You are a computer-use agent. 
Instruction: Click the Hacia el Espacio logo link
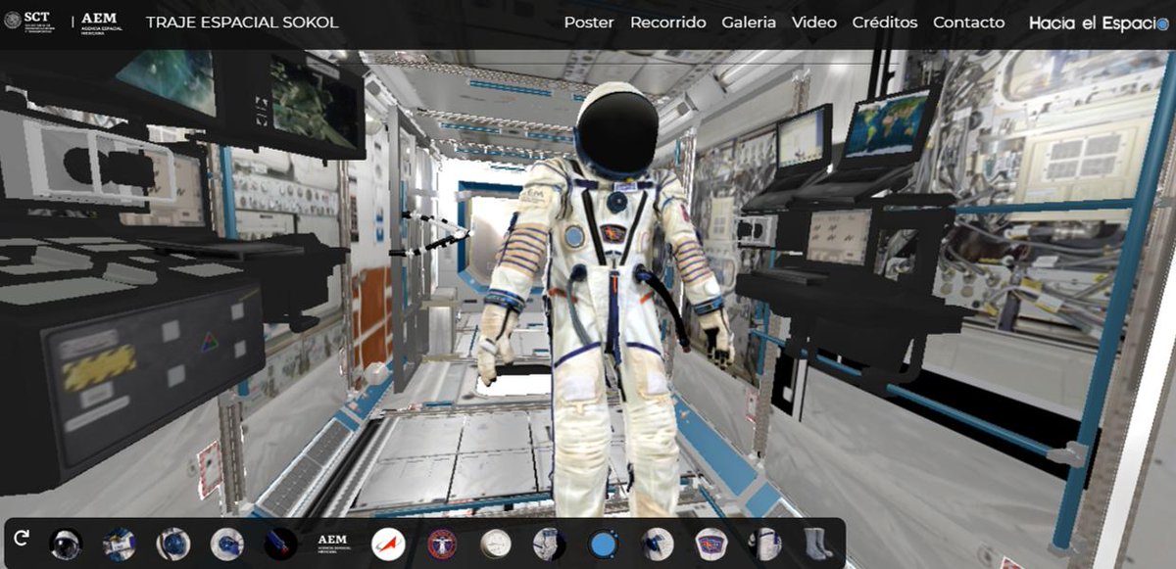click(1099, 23)
